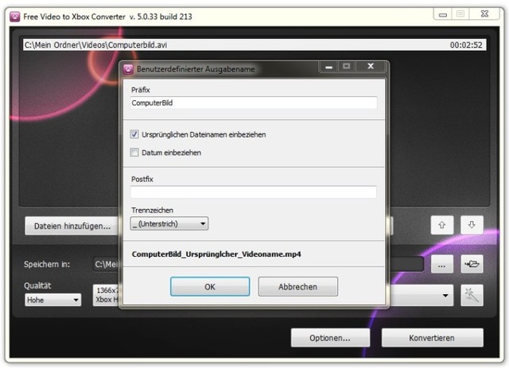
Task: Click into the Präfix text field
Action: coord(253,103)
